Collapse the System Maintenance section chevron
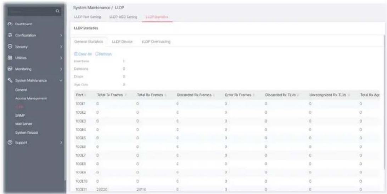 61,81
